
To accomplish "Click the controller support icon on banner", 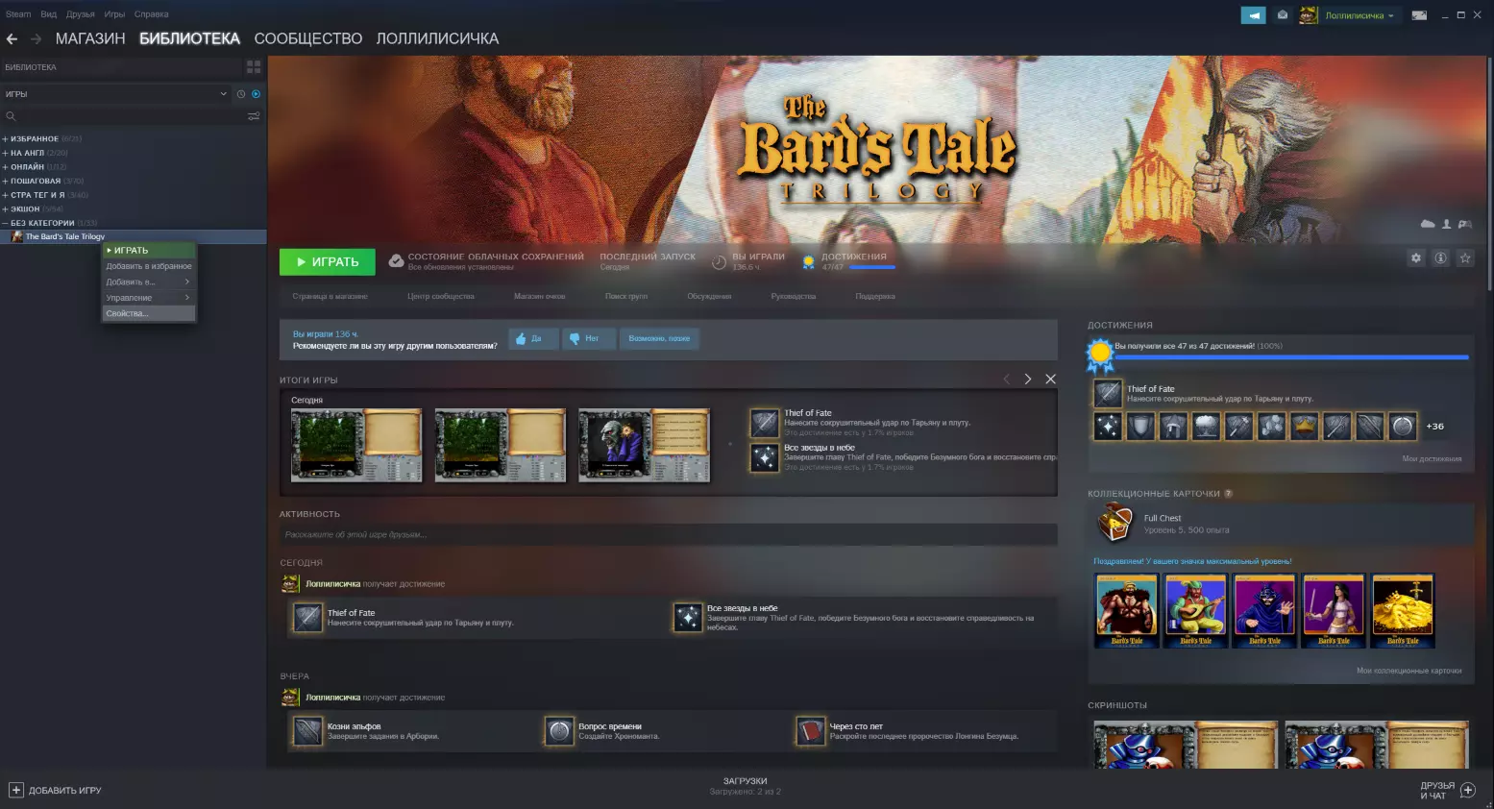I will coord(1465,224).
